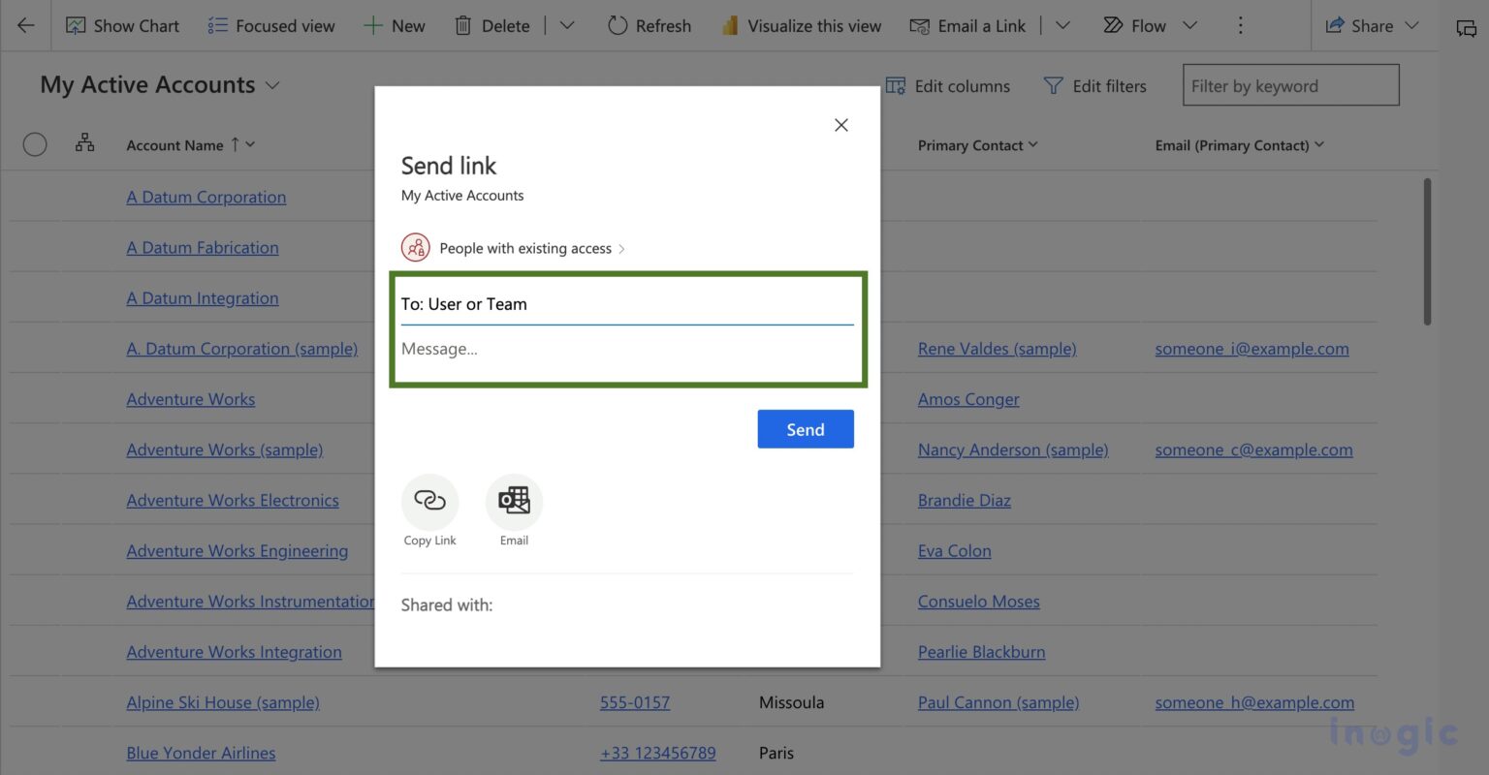Toggle the hierarchy view icon
1489x775 pixels.
tap(85, 143)
